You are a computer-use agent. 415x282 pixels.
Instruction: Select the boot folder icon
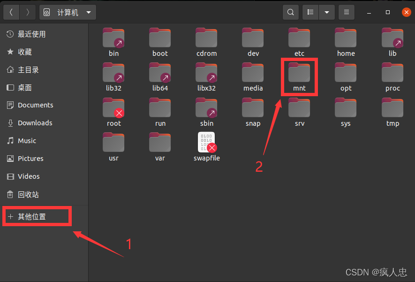click(160, 38)
